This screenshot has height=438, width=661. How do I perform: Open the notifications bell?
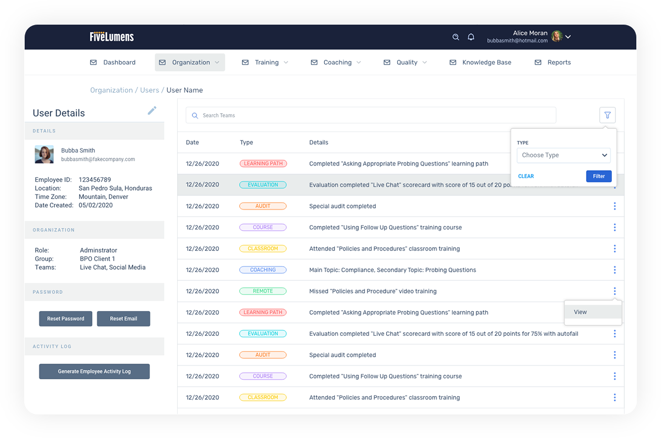pyautogui.click(x=471, y=37)
